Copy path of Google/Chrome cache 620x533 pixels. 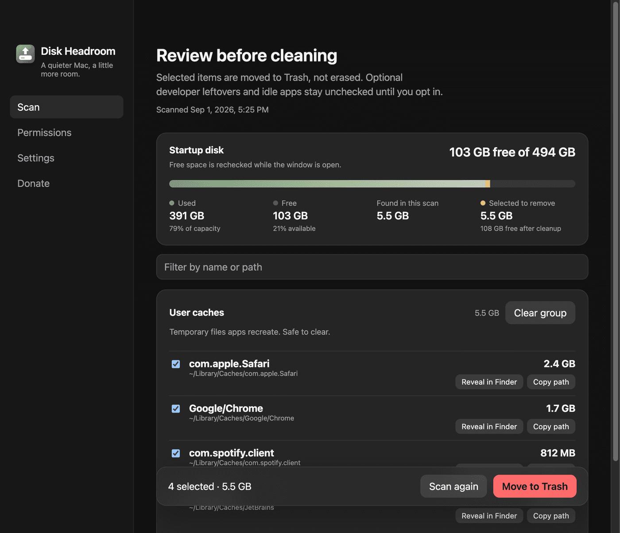(551, 427)
